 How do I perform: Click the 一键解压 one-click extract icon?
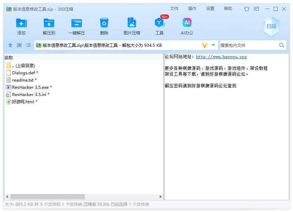click(x=76, y=23)
